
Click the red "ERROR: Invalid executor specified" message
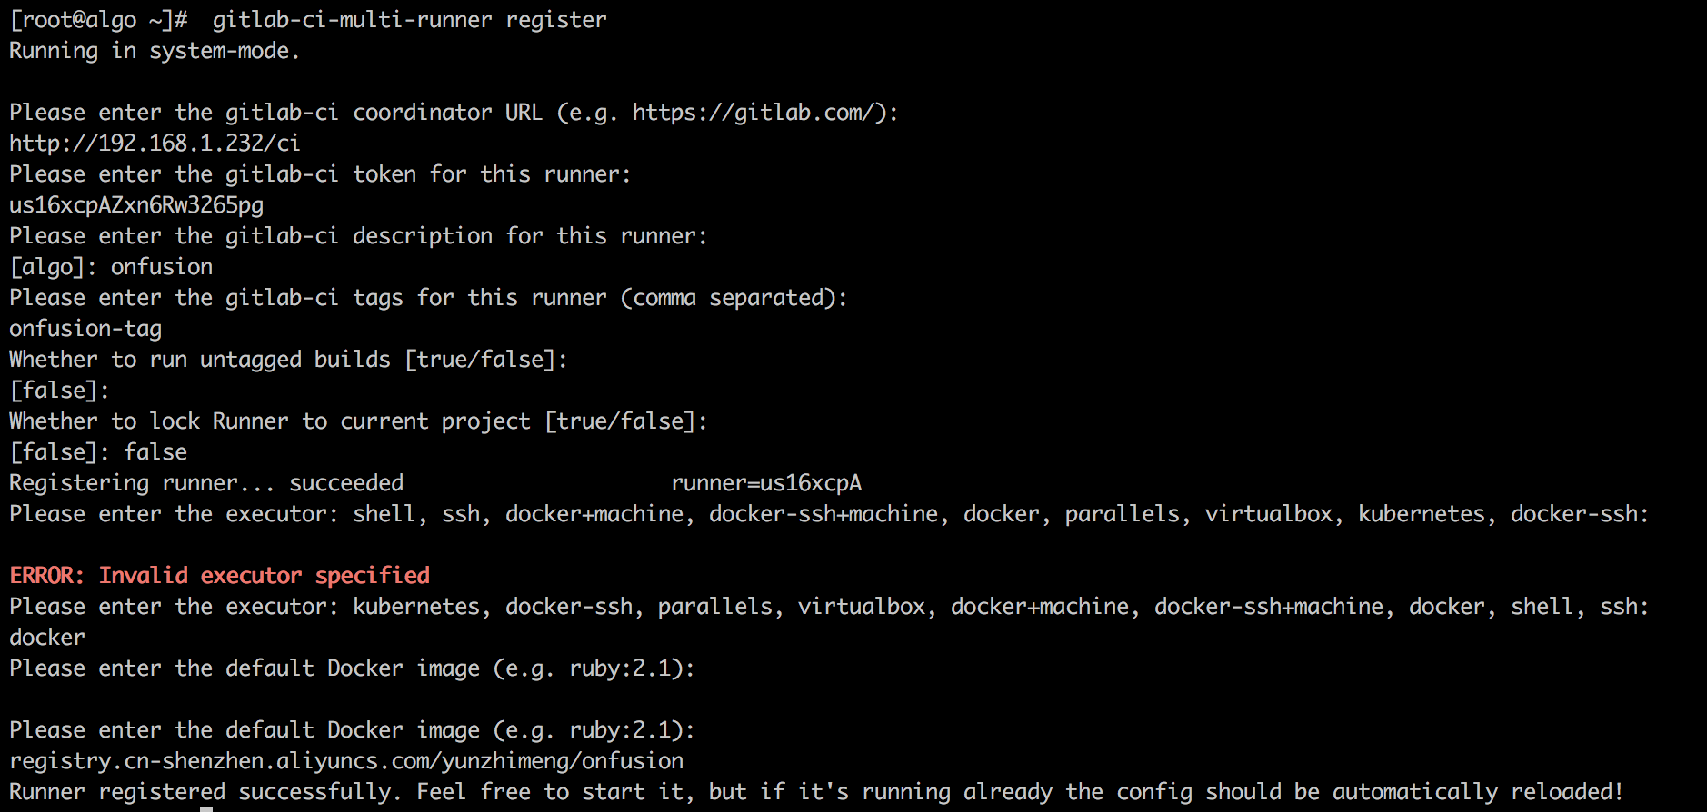point(220,576)
